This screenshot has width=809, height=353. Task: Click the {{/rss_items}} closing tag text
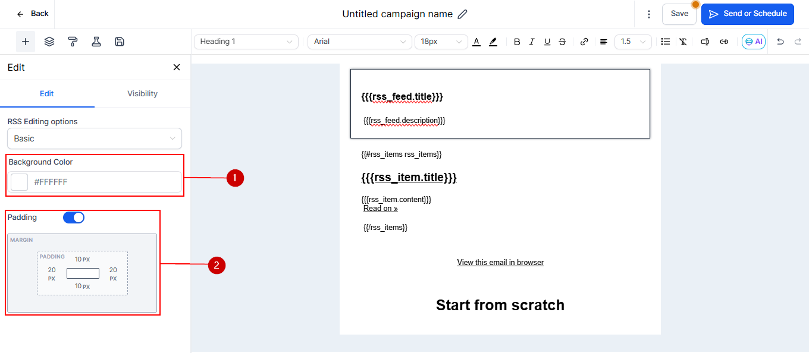(385, 228)
